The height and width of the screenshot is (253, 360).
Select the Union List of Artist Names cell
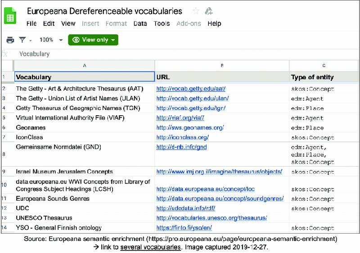click(x=84, y=99)
